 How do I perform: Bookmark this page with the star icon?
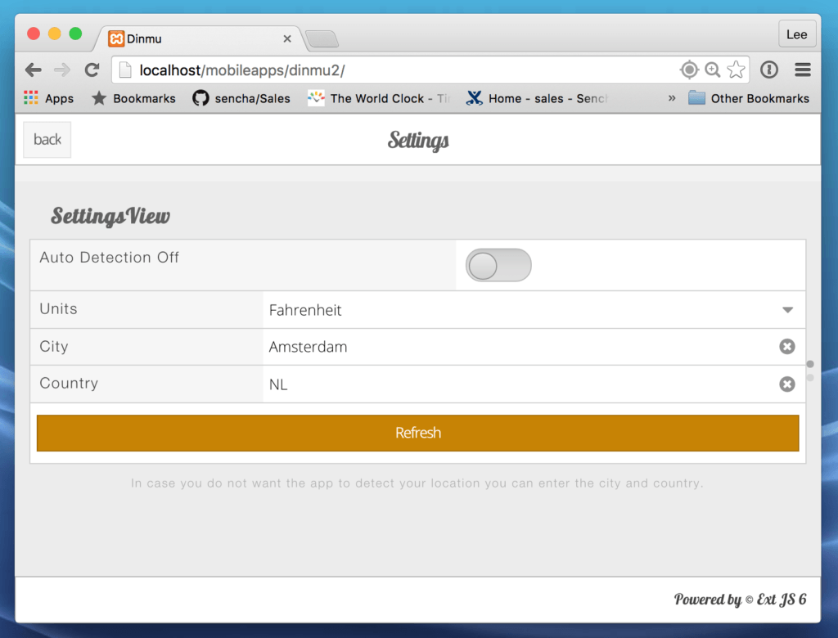(735, 70)
